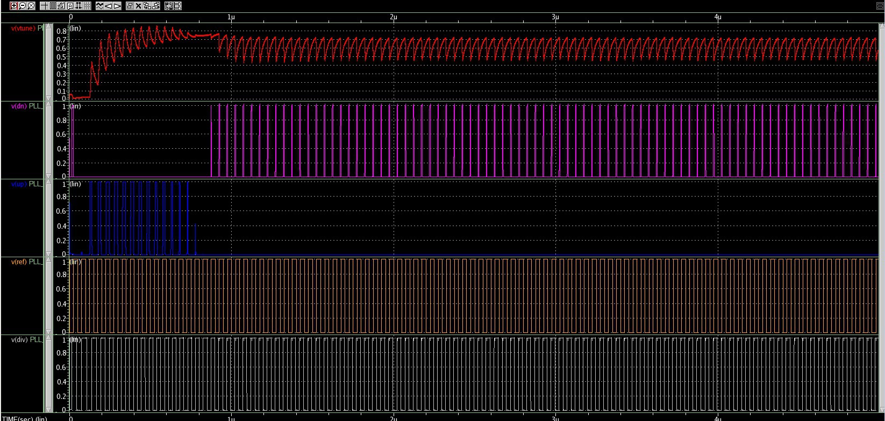Click the down arrow of v(up) panel scrollbar
The height and width of the screenshot is (421, 885).
(48, 255)
